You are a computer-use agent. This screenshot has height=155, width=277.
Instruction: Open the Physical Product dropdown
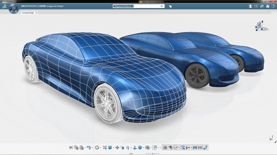tap(124, 6)
